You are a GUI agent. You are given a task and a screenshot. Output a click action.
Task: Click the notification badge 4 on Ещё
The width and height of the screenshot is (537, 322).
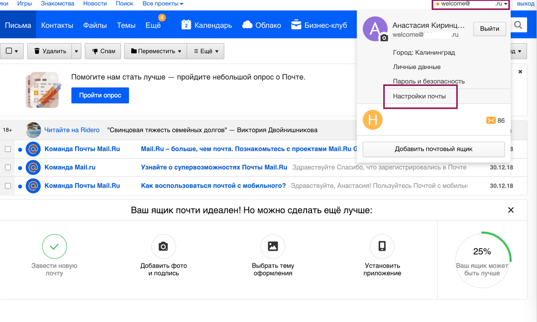[162, 18]
